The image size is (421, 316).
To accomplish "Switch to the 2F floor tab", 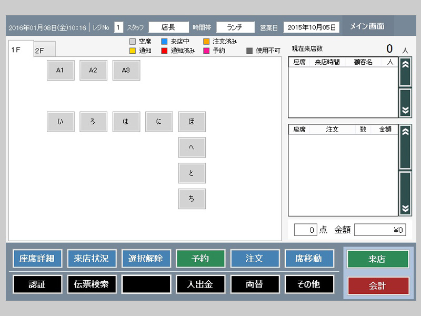I will coord(40,51).
